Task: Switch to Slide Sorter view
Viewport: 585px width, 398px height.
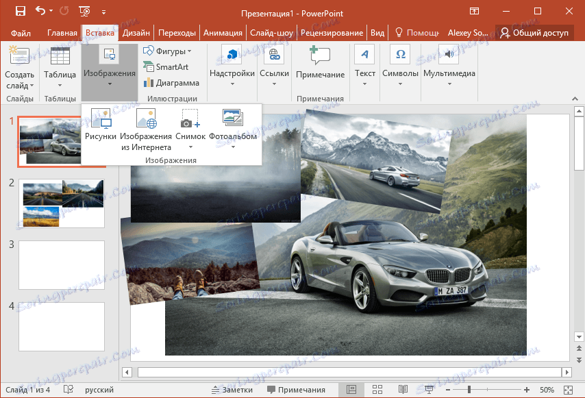Action: pos(377,389)
